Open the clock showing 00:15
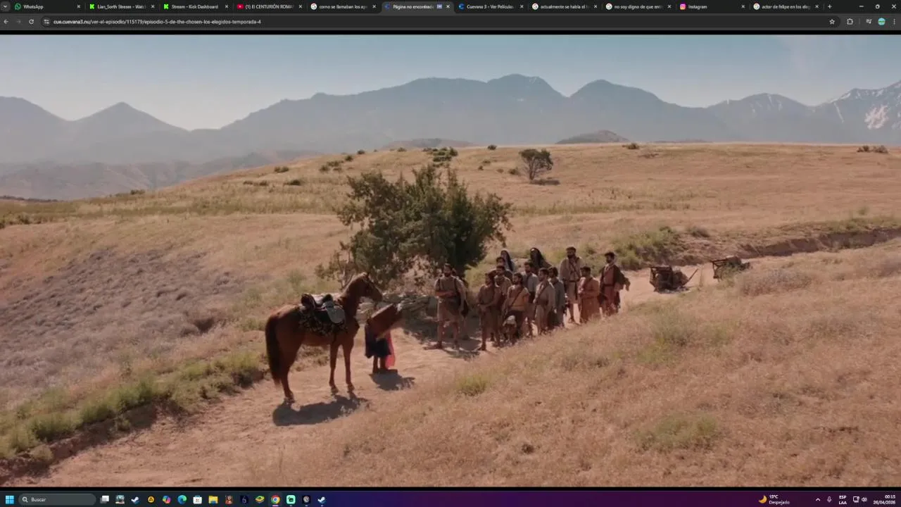Screen dimensions: 901x507 point(884,499)
